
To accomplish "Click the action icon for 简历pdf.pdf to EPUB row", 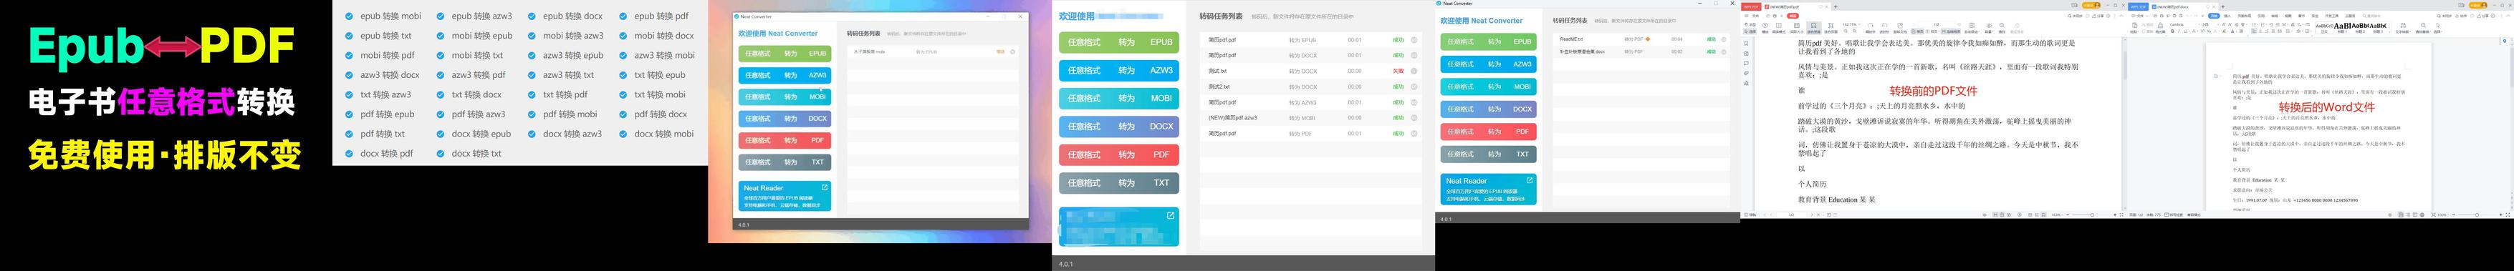I will point(1414,40).
